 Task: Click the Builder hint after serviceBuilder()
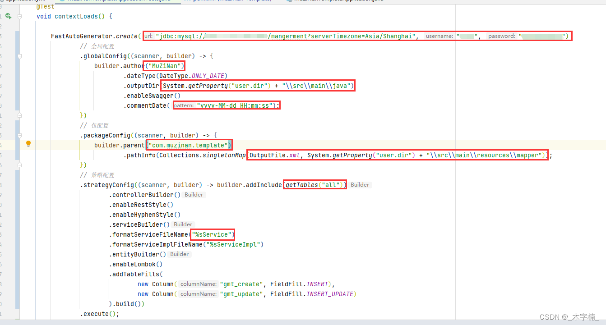183,224
